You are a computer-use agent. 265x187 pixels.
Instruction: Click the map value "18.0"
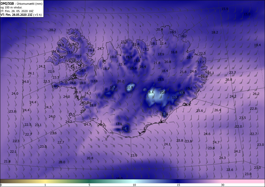(73, 83)
